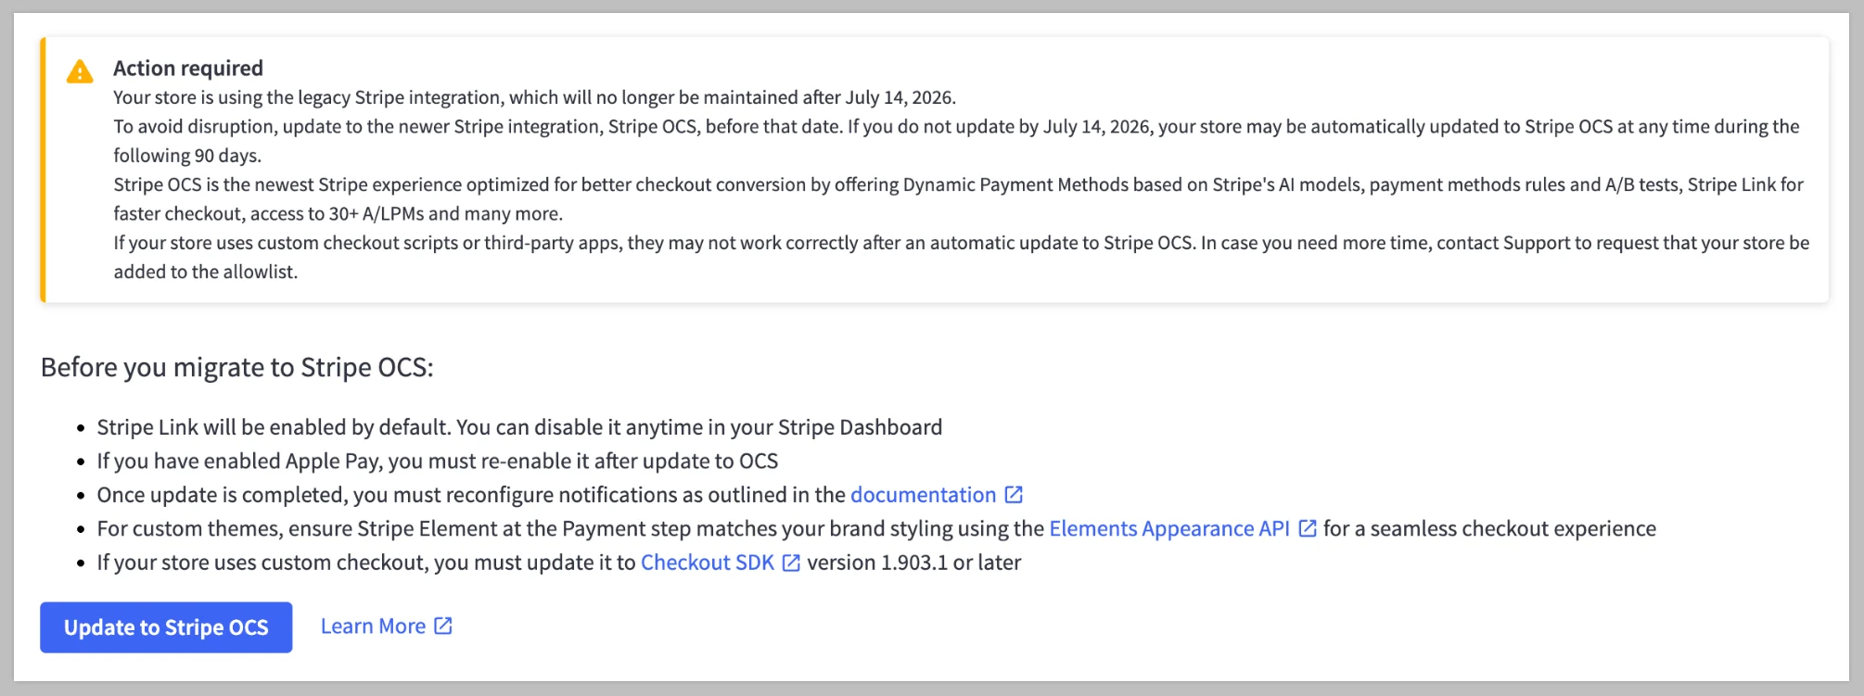
Task: Click the 'Stripe Link will be enabled by default' bullet
Action: click(x=519, y=427)
